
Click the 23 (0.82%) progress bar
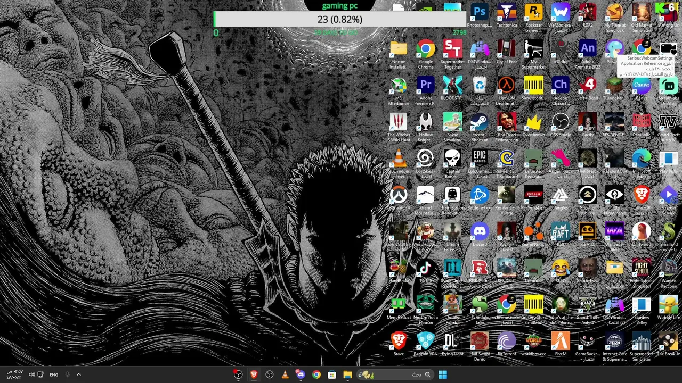pyautogui.click(x=340, y=19)
